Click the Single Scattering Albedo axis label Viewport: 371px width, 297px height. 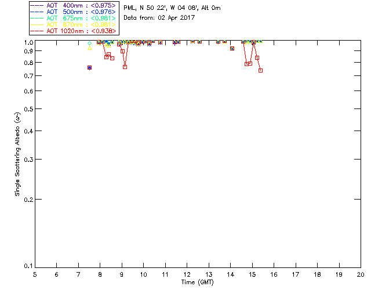18,154
